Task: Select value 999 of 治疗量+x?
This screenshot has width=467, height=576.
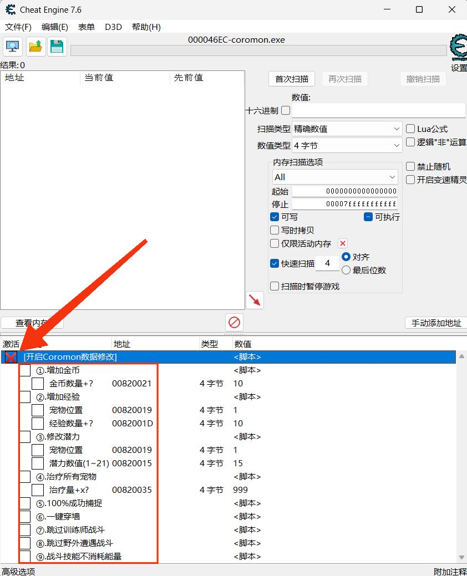Action: point(240,490)
